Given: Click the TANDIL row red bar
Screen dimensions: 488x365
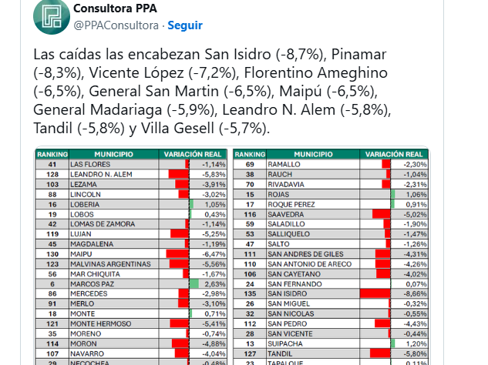Looking at the screenshot, I should 380,353.
